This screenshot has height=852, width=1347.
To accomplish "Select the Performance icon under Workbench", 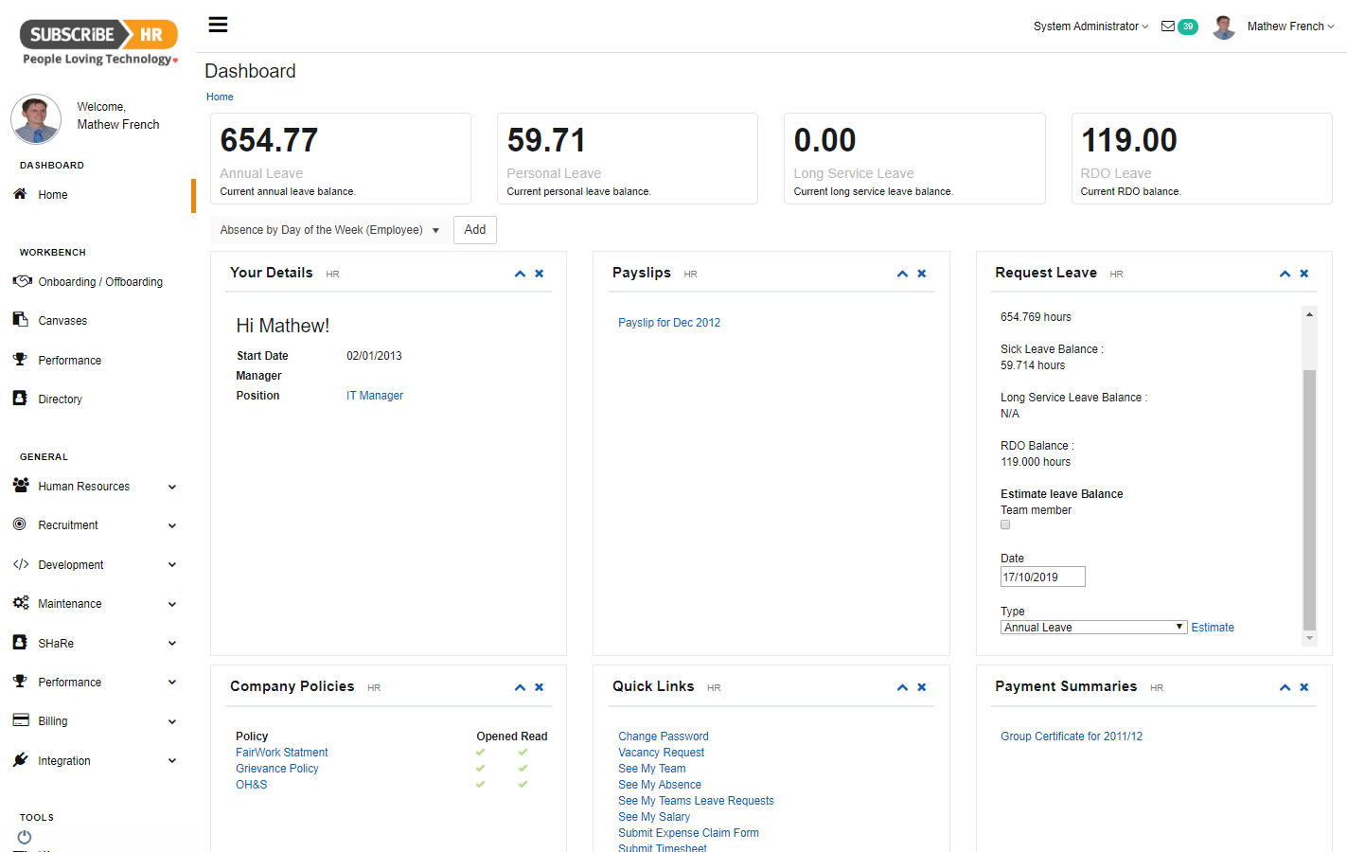I will 21,359.
